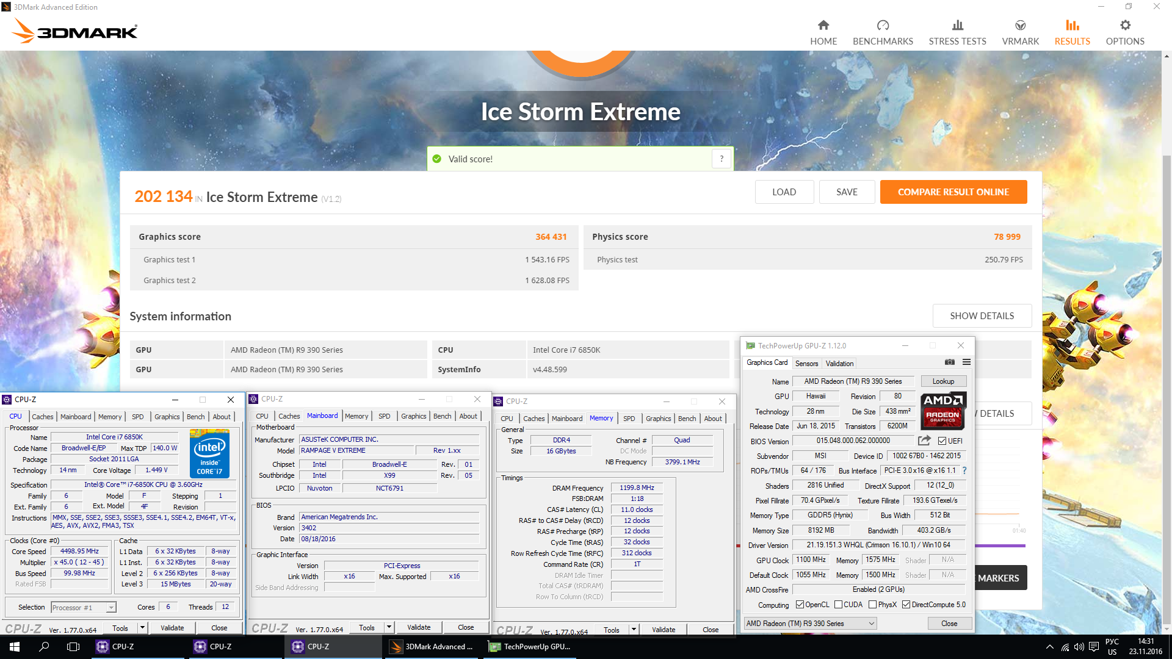The height and width of the screenshot is (659, 1172).
Task: Click Close in the Mainboard CPU-Z window
Action: coord(466,627)
